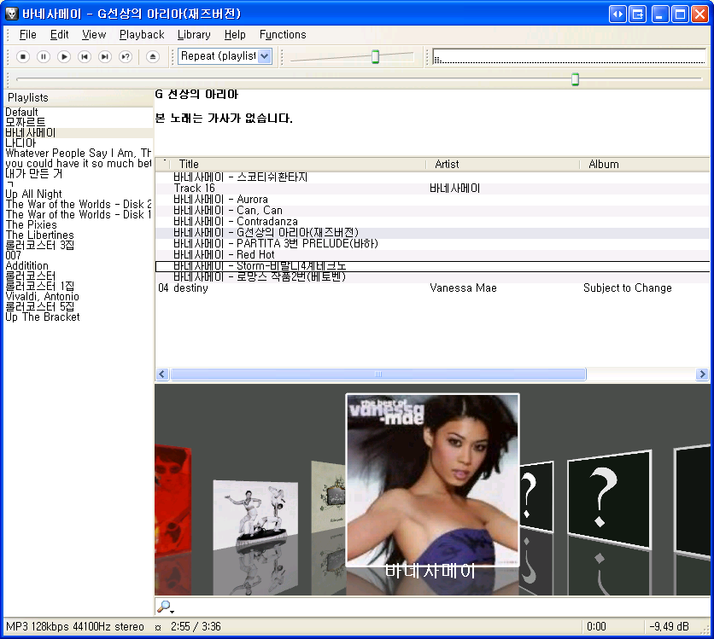The height and width of the screenshot is (639, 714).
Task: Select the 롤러코스터 1집 playlist
Action: coord(79,286)
